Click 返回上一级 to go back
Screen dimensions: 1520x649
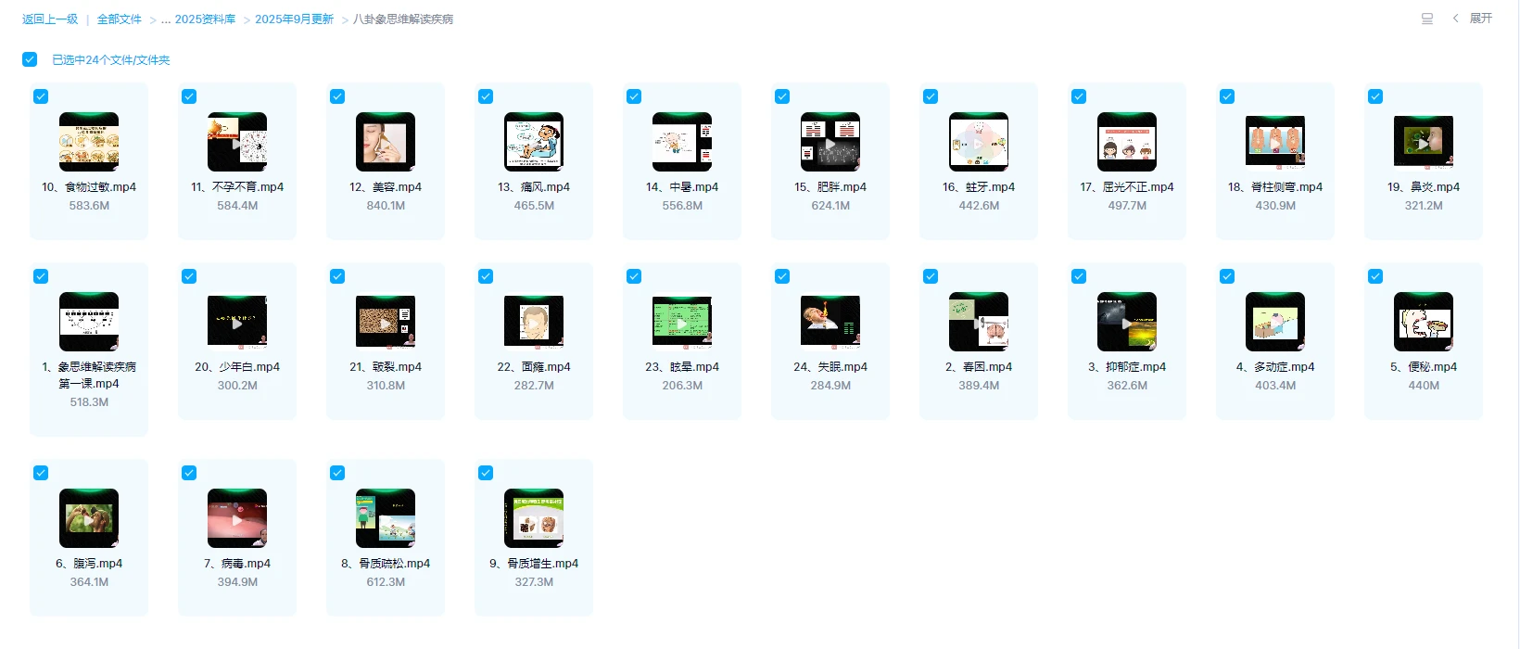tap(50, 19)
